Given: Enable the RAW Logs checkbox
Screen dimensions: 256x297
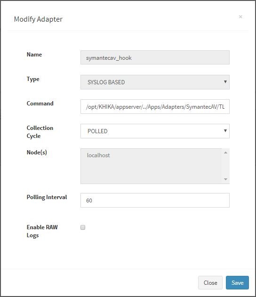Looking at the screenshot, I should (83, 227).
